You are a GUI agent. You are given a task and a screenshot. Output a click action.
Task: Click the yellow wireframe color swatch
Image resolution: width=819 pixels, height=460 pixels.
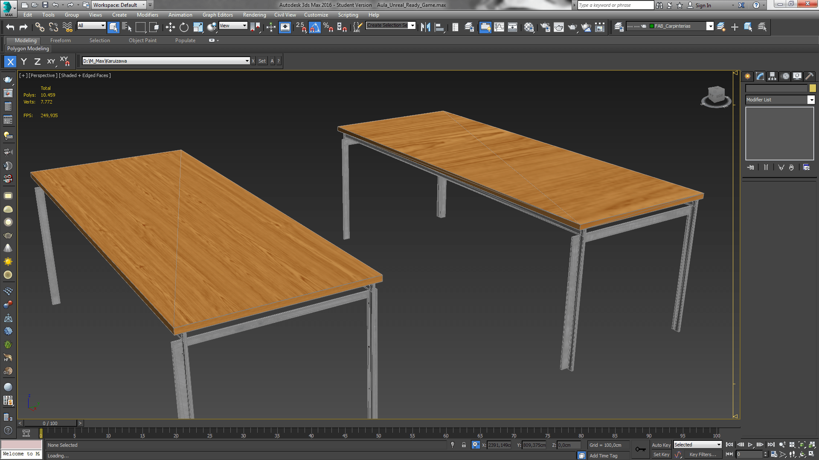812,88
